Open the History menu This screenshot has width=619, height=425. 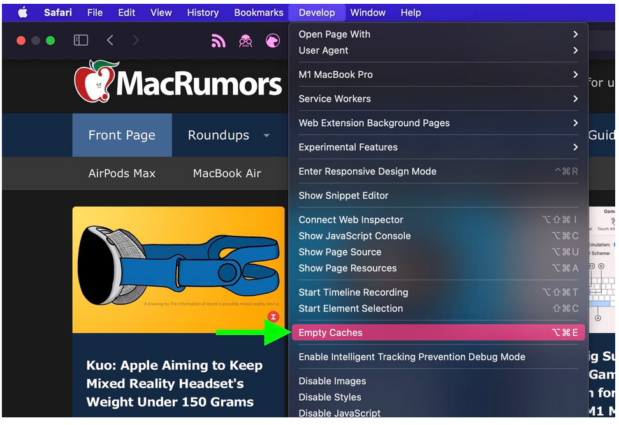[x=203, y=13]
